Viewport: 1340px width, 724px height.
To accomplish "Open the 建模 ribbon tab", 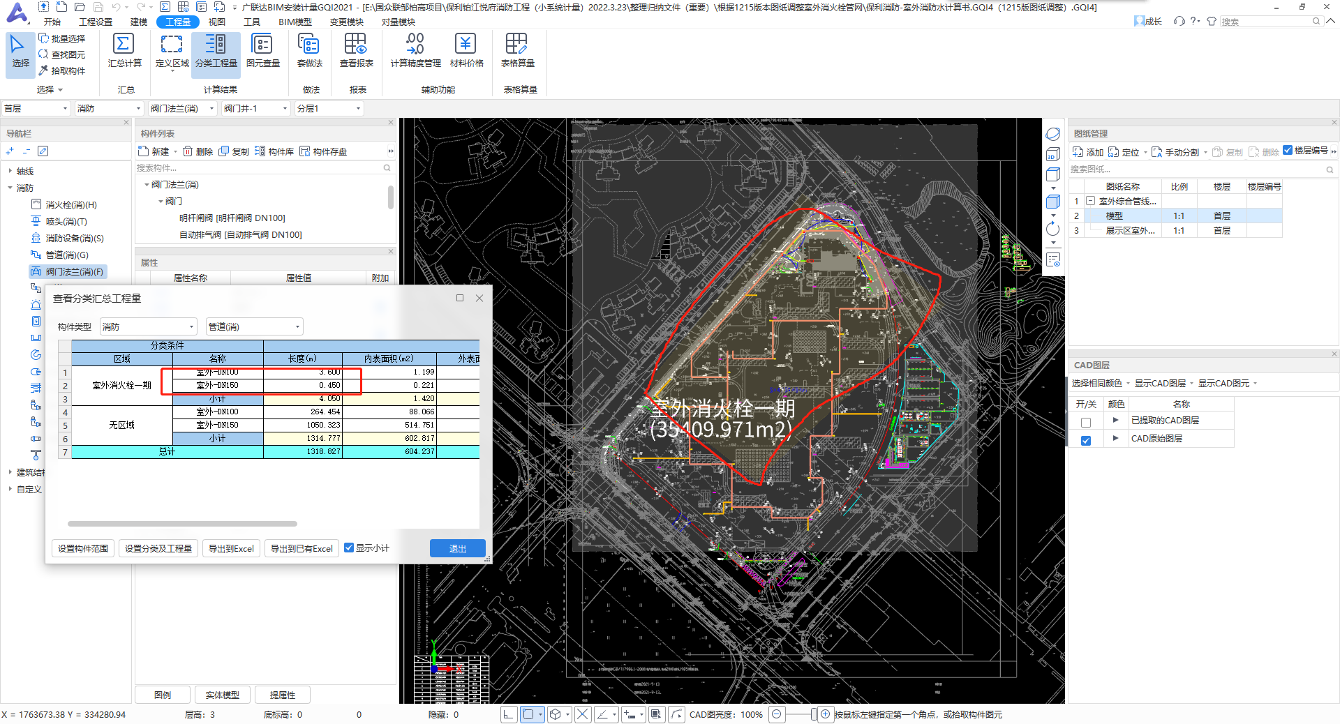I will pos(139,22).
